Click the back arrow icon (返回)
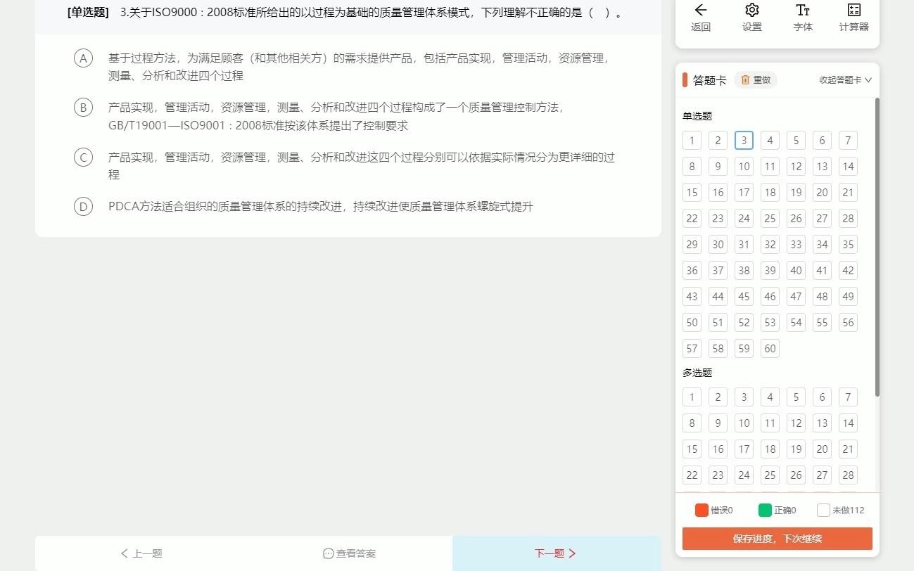Viewport: 914px width, 571px height. (x=700, y=10)
